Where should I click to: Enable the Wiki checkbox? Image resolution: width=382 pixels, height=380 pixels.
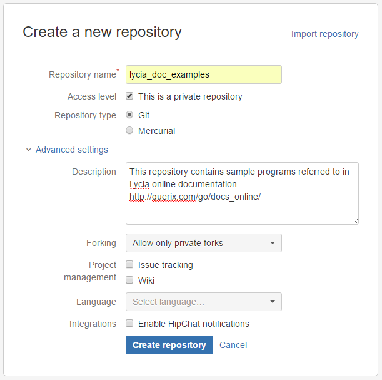coord(129,280)
